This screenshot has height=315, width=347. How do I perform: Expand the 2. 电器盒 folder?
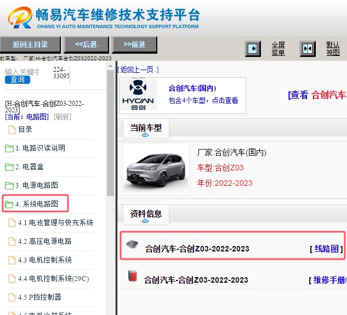30,167
